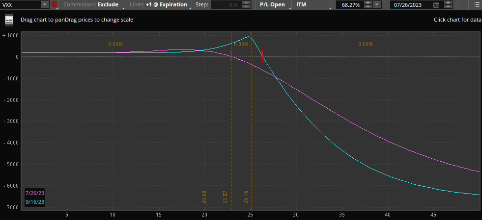
Task: Open the calendar date picker icon
Action: pyautogui.click(x=436, y=5)
